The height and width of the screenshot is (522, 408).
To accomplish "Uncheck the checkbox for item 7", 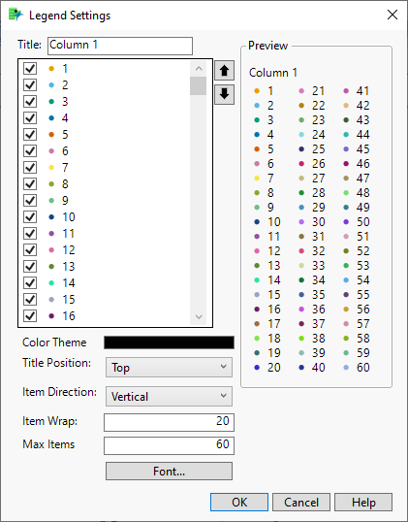I will tap(30, 168).
